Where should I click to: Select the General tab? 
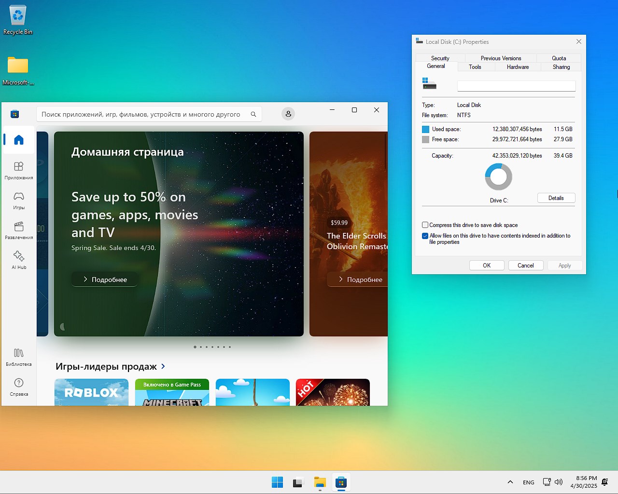pyautogui.click(x=436, y=67)
